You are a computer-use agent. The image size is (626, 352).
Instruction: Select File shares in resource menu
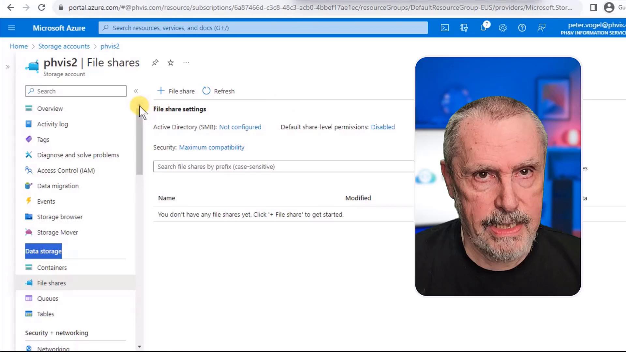76,283
